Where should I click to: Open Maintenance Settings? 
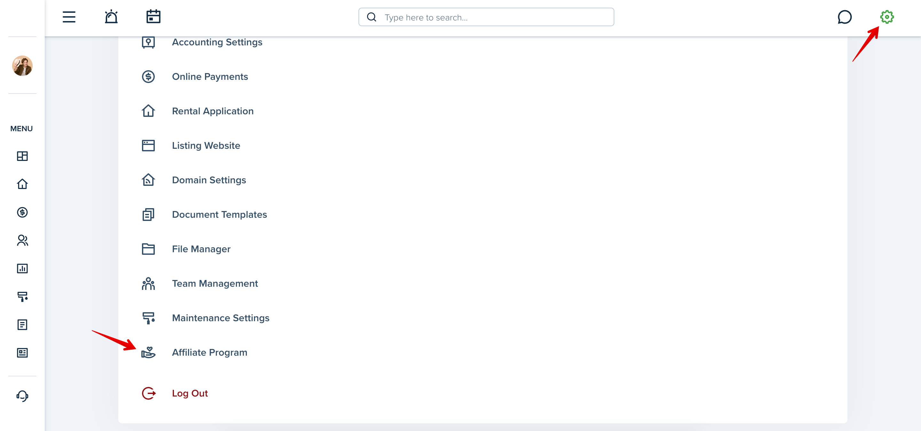click(221, 318)
